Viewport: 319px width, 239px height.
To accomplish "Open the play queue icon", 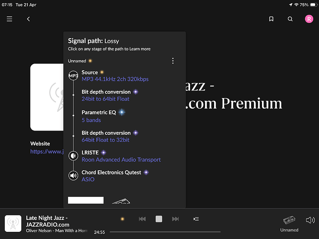I will [x=196, y=219].
